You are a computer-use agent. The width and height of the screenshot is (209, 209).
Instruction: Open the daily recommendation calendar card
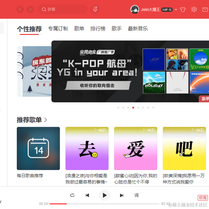pos(38,148)
